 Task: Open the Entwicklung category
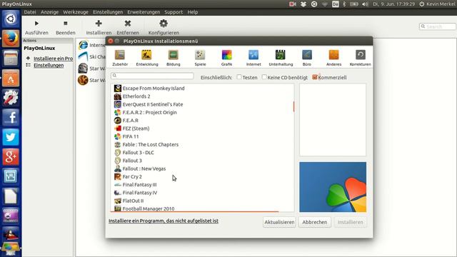pos(147,58)
